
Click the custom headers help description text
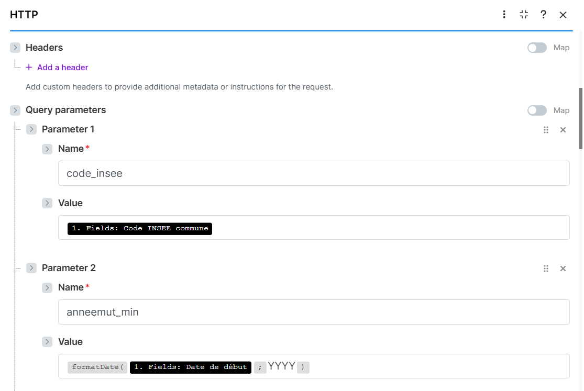click(x=179, y=87)
